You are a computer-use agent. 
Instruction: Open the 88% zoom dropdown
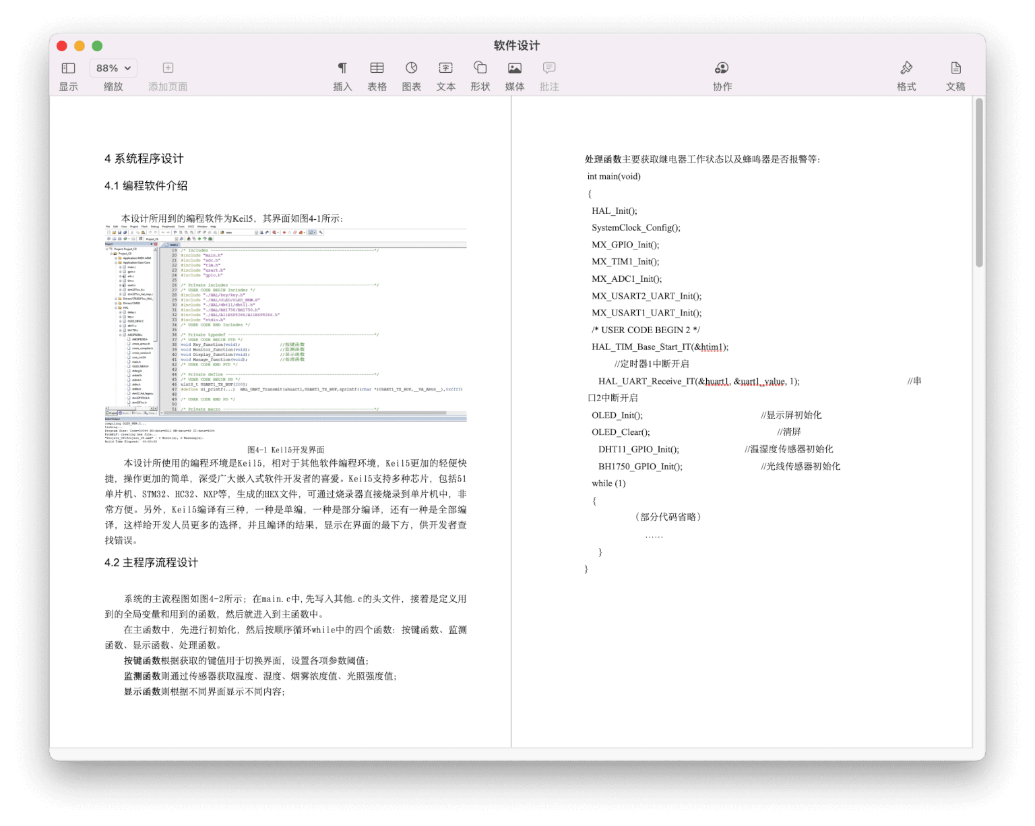113,68
